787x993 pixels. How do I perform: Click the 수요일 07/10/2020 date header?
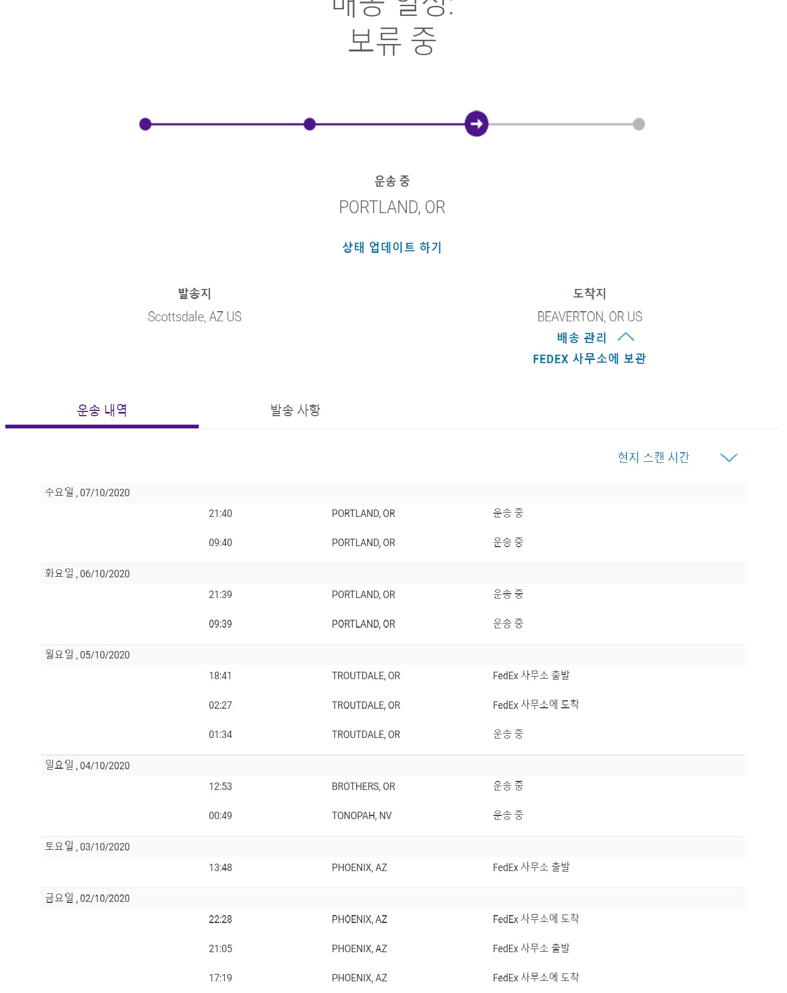pyautogui.click(x=87, y=493)
